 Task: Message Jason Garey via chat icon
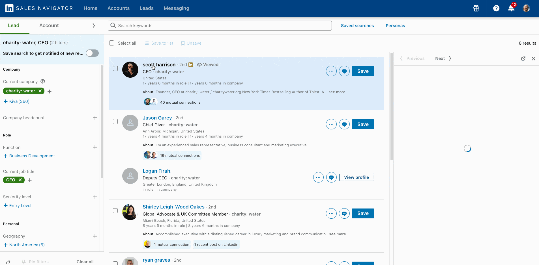(344, 124)
